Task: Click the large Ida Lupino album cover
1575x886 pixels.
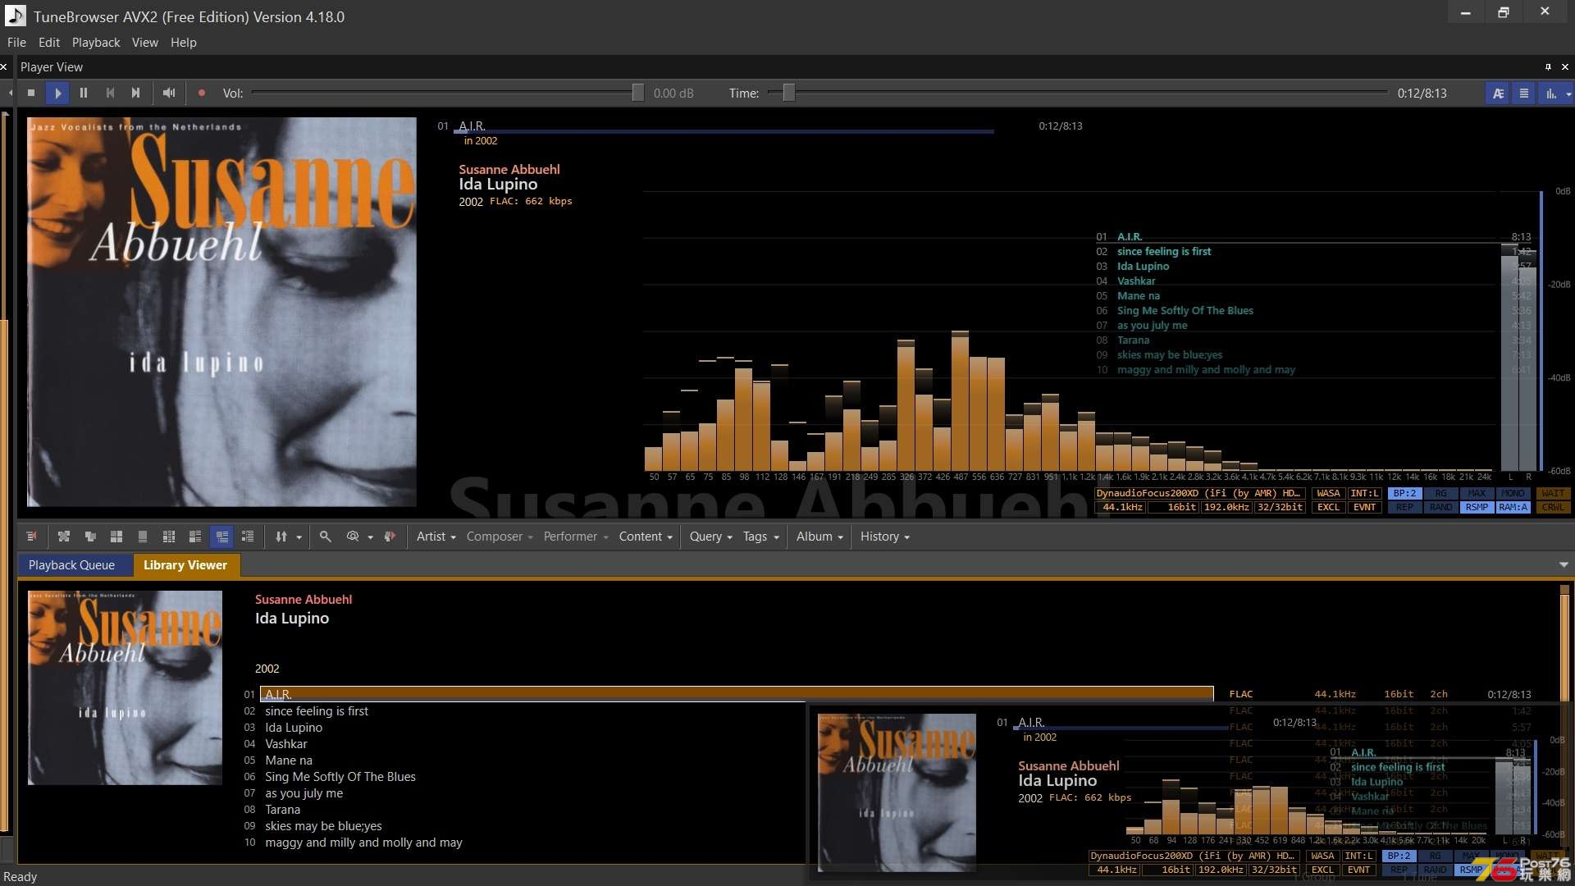Action: [221, 312]
